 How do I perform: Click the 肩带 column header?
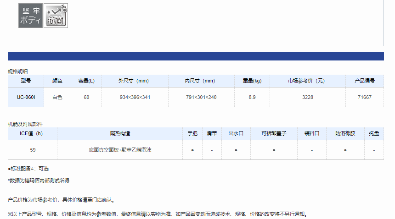coord(212,134)
